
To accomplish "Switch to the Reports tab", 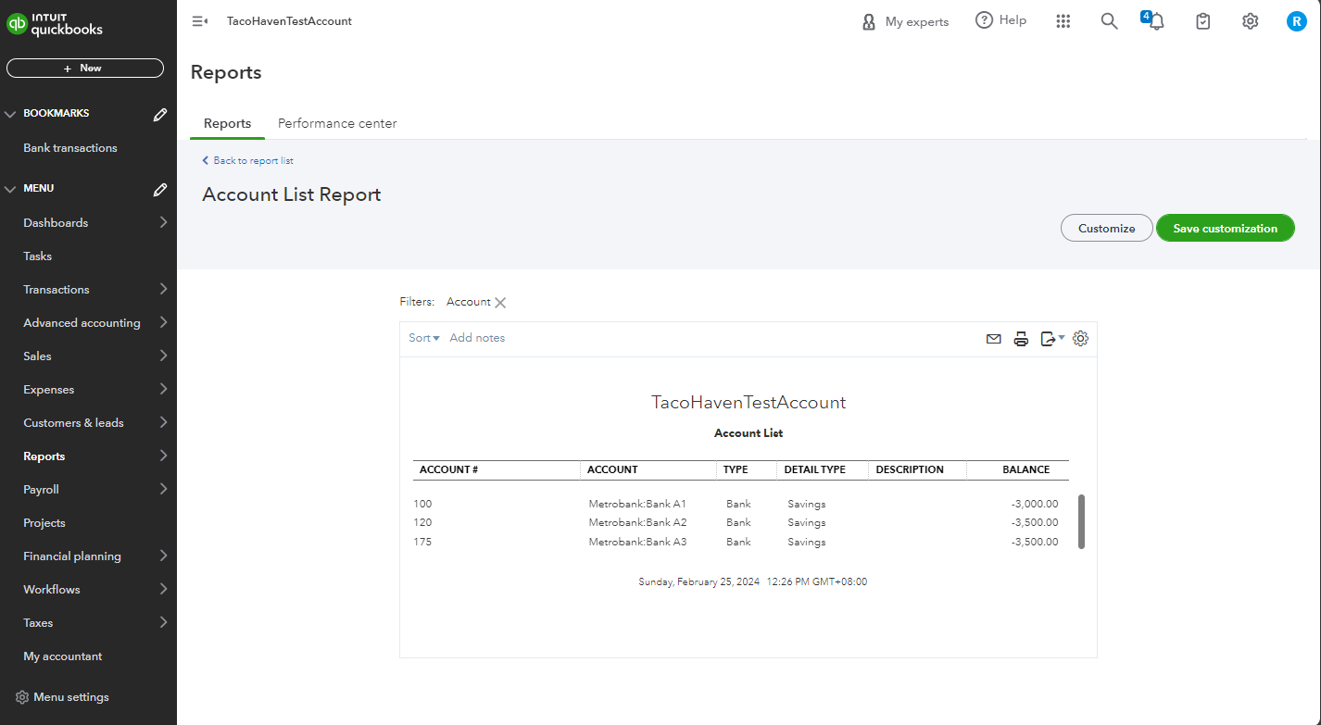I will [x=227, y=123].
